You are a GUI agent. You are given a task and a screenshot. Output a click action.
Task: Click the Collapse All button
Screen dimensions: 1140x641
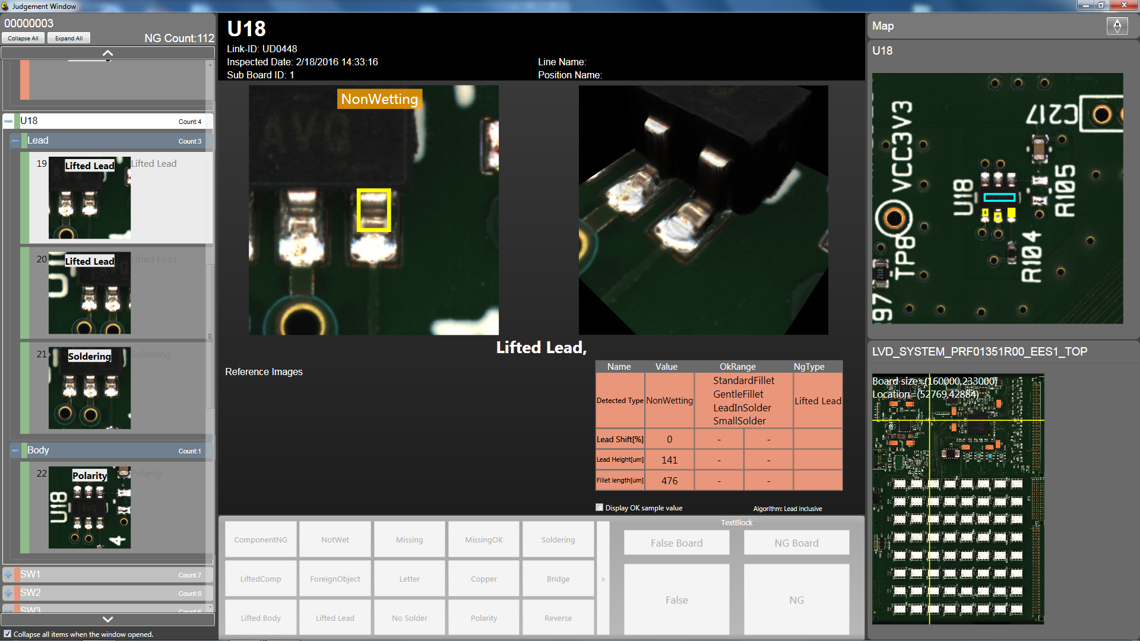(x=23, y=38)
